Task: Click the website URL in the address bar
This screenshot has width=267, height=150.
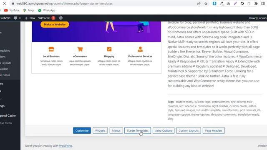Action: point(64,4)
